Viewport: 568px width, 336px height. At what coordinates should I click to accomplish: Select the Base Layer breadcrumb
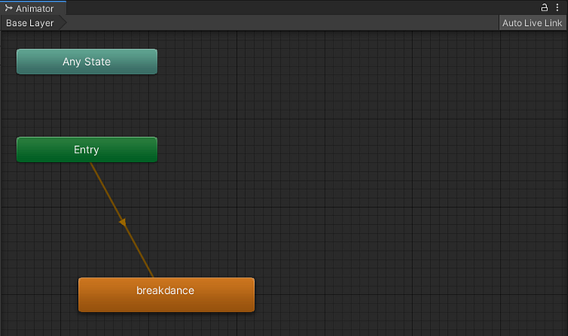(x=30, y=23)
